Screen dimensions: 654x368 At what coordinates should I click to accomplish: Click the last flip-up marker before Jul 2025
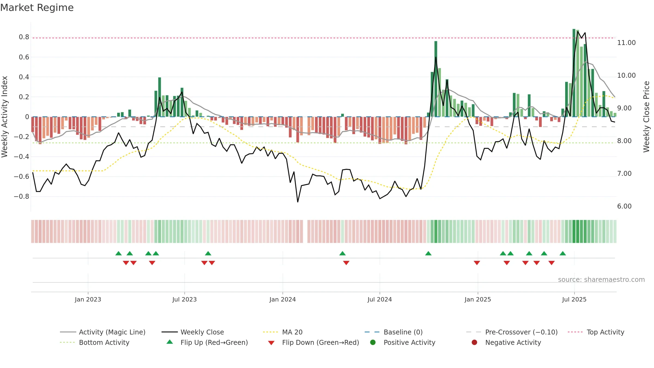[563, 254]
